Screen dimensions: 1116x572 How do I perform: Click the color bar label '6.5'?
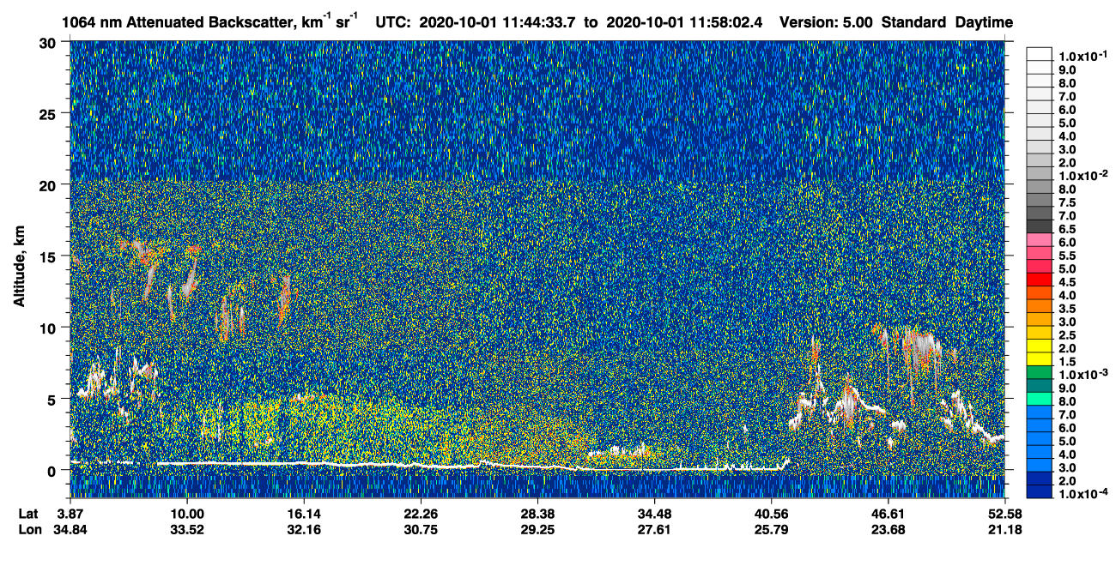tap(1067, 230)
